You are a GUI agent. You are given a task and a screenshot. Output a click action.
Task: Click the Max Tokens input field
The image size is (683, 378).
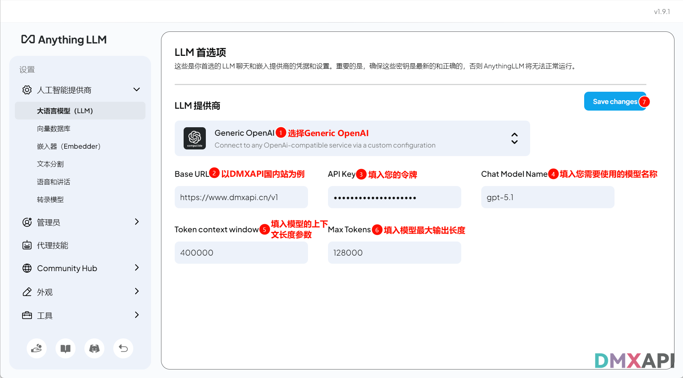coord(394,253)
